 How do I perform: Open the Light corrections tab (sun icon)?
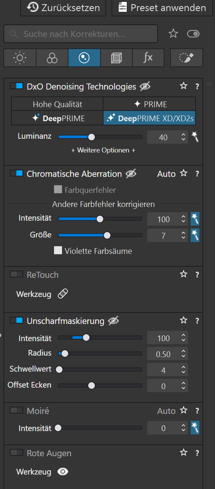coord(20,58)
